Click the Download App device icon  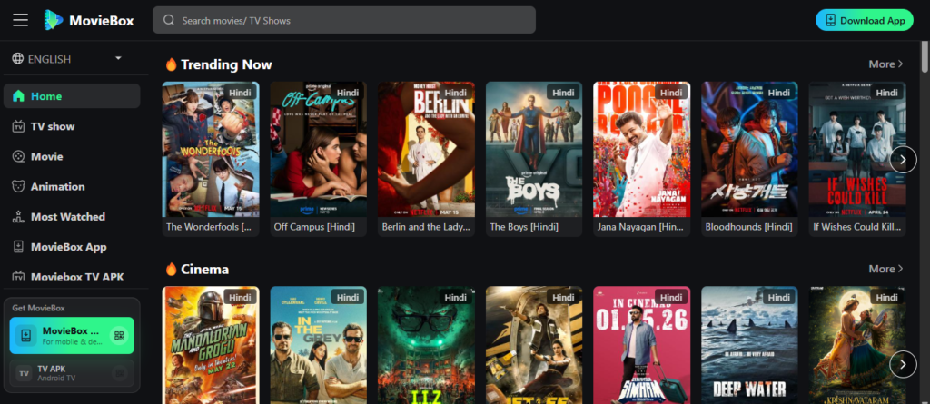click(x=830, y=20)
